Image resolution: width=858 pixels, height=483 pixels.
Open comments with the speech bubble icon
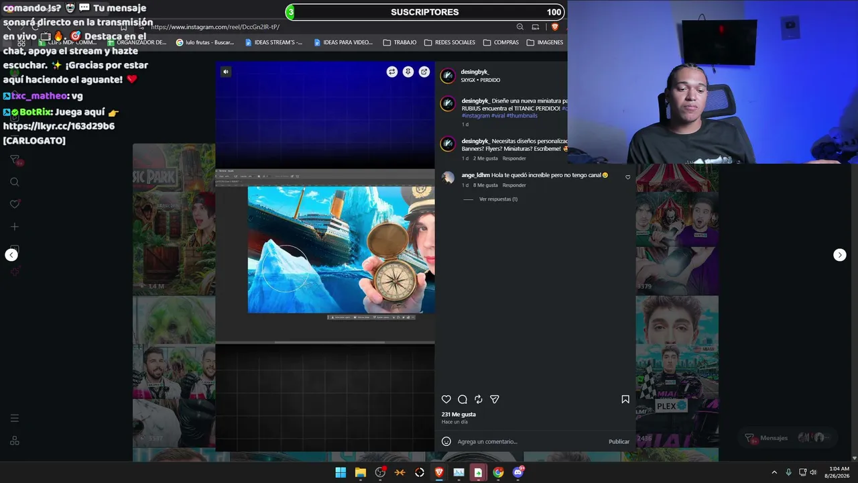tap(463, 399)
